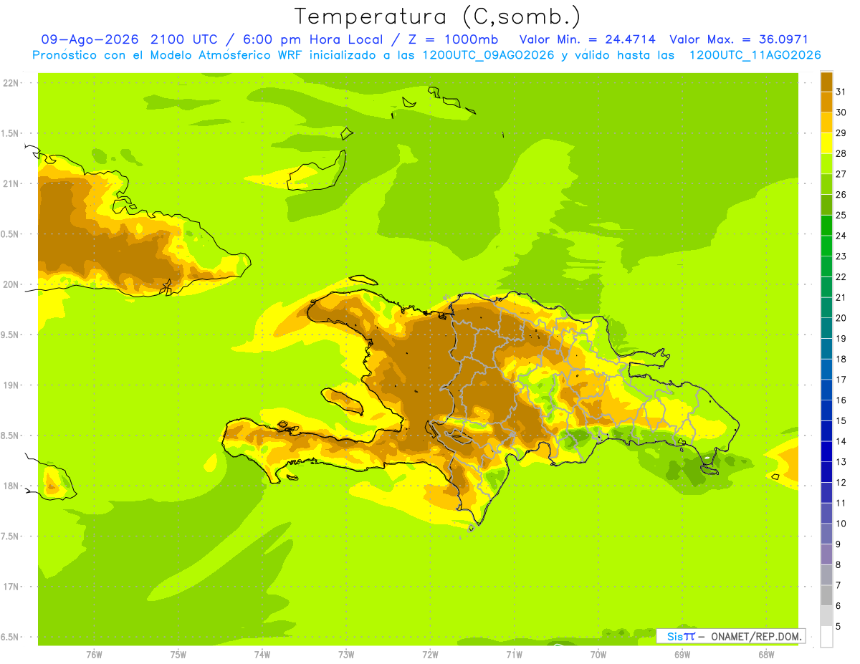
Task: Click the gray swatch between 6 and 7
Action: point(826,595)
